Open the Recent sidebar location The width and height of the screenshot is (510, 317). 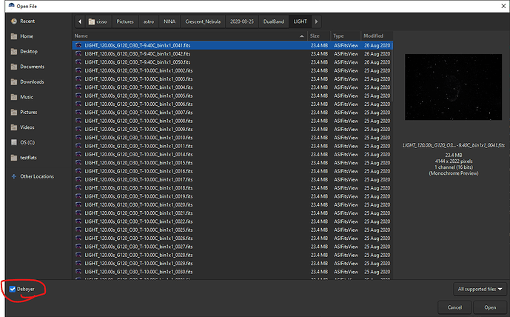coord(27,21)
